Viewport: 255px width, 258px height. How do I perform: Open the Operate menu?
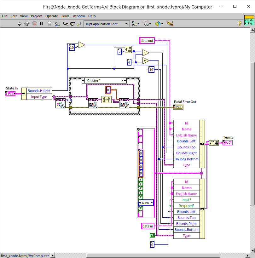[51, 16]
